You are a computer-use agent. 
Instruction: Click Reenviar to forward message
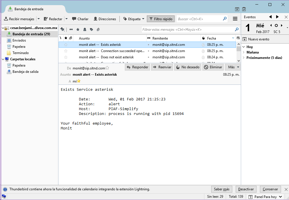point(162,67)
